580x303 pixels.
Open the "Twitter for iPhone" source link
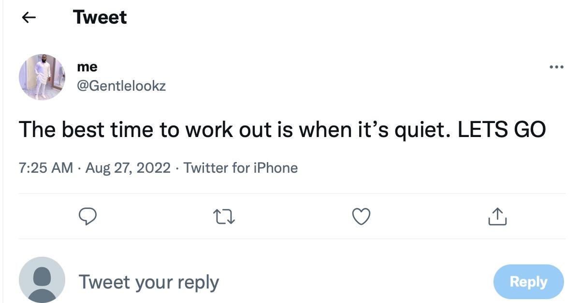click(x=241, y=168)
